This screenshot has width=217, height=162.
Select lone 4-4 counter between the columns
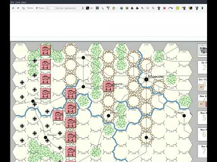coord(58,115)
